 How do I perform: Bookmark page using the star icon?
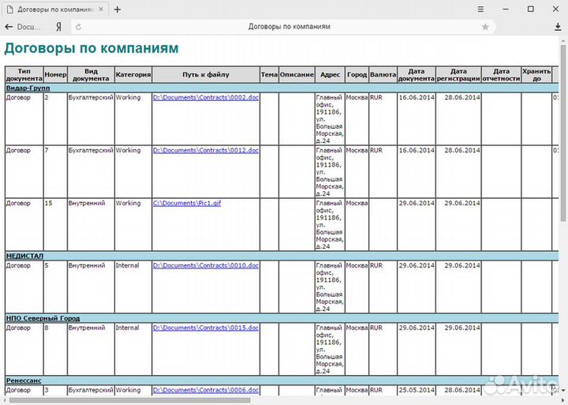coord(485,26)
